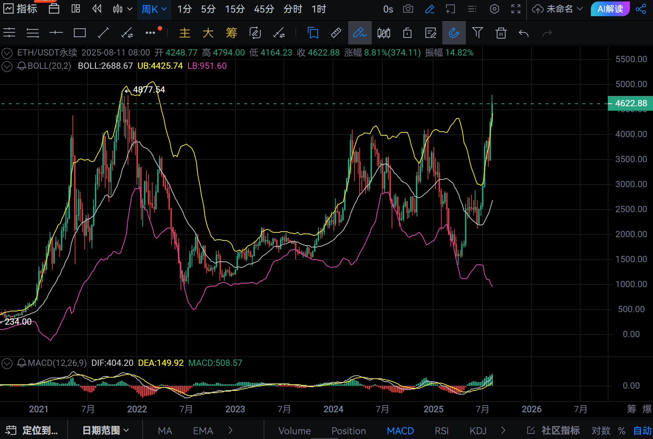Switch to the 分时 timeframe
This screenshot has width=653, height=439.
(293, 9)
